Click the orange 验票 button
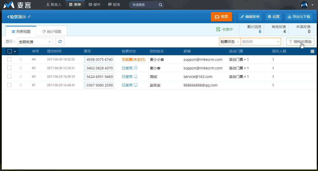Viewport: 318px width, 171px height. pos(221,17)
